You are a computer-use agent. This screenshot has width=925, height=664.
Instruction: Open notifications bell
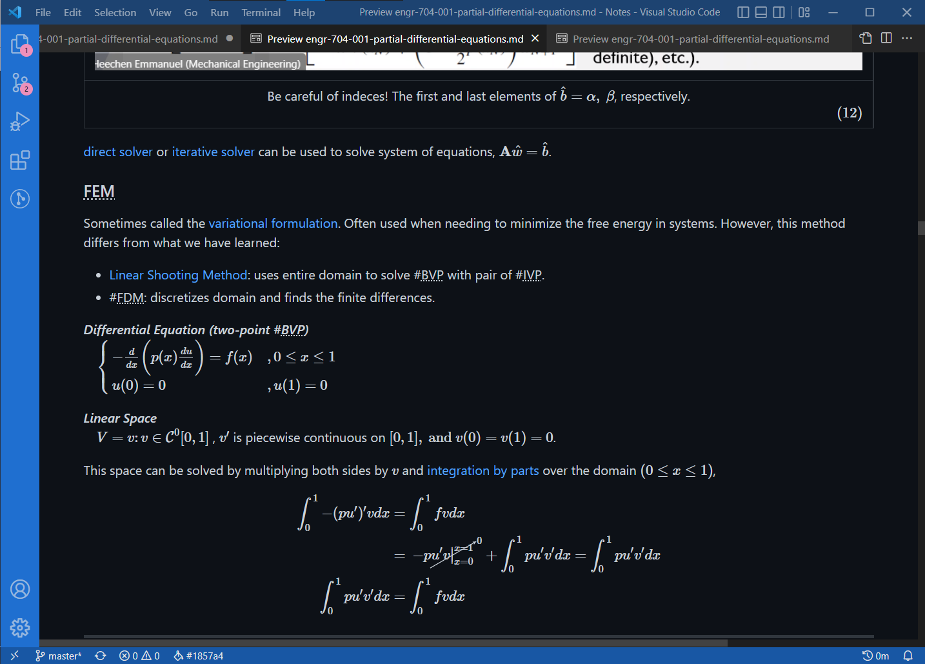[908, 656]
